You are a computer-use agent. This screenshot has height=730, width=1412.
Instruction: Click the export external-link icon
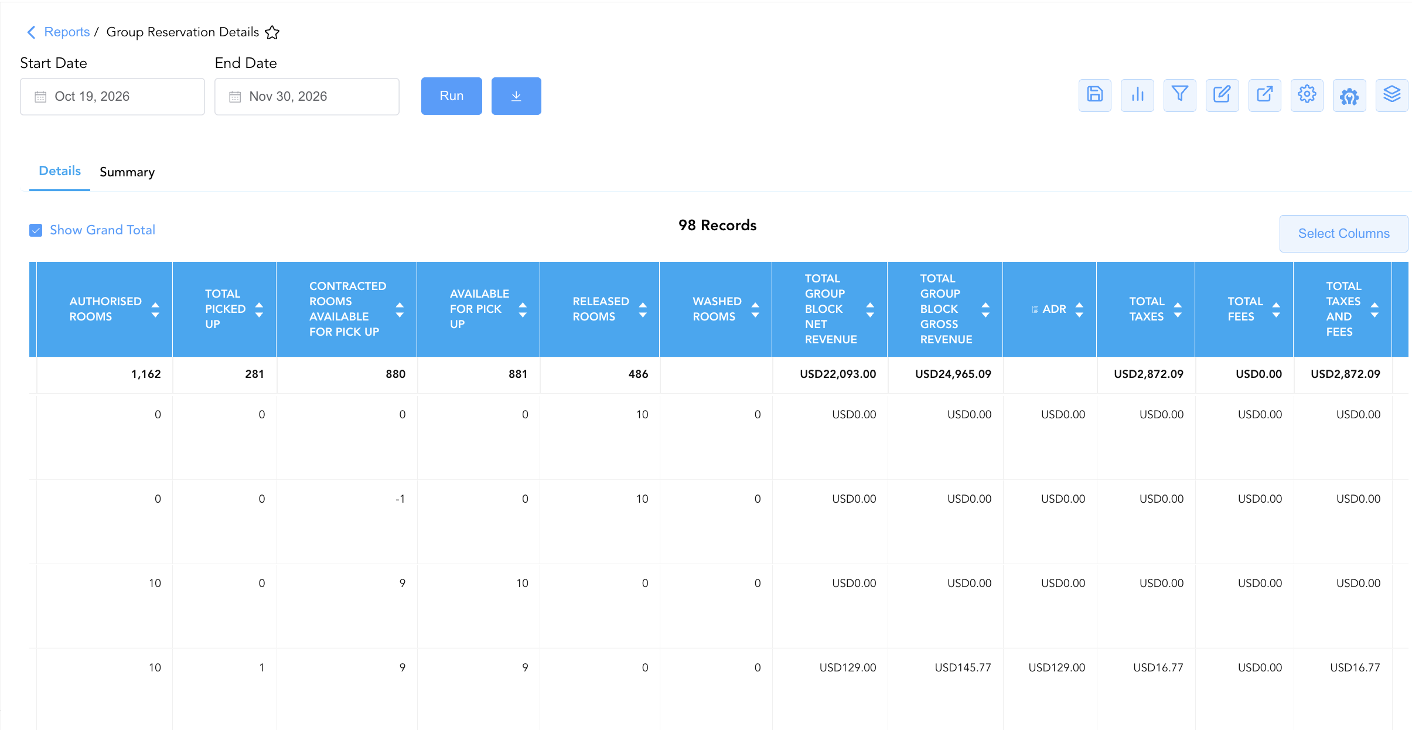[x=1264, y=95]
